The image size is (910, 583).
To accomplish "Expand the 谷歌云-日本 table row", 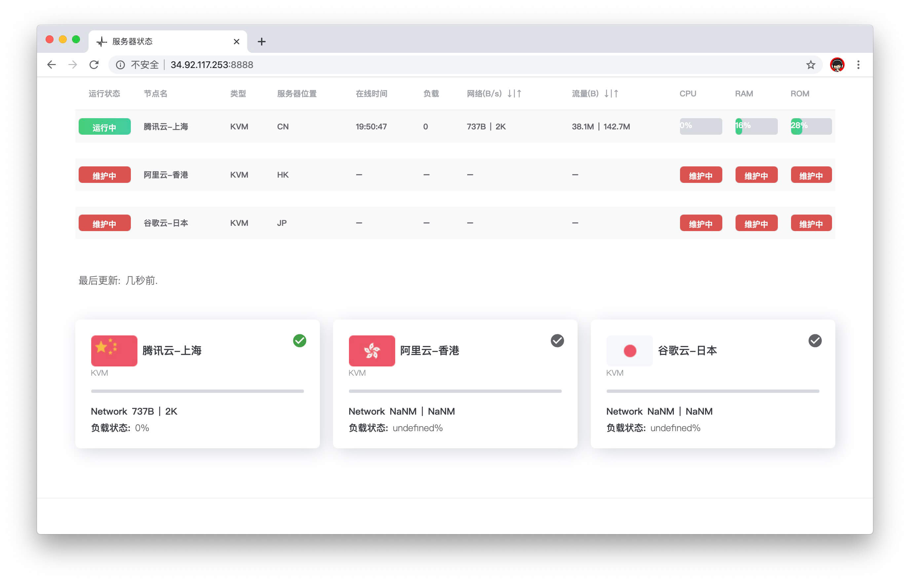I will [166, 223].
